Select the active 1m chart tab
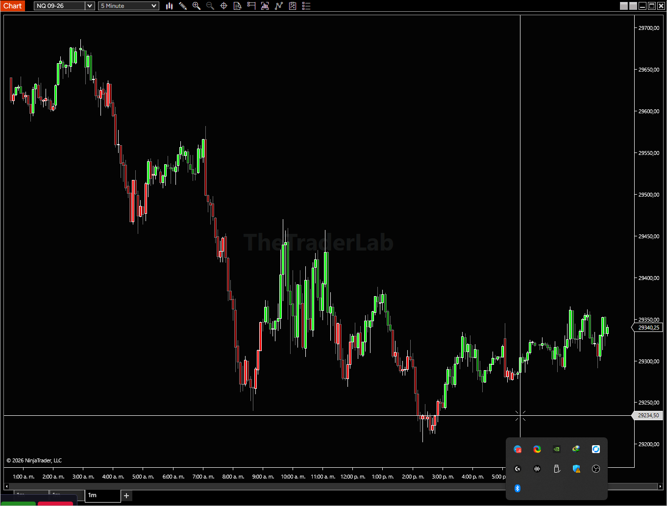 pyautogui.click(x=102, y=495)
